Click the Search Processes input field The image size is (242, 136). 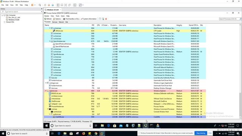click(x=229, y=19)
